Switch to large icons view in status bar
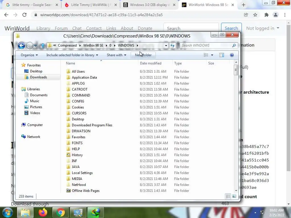 234,196
